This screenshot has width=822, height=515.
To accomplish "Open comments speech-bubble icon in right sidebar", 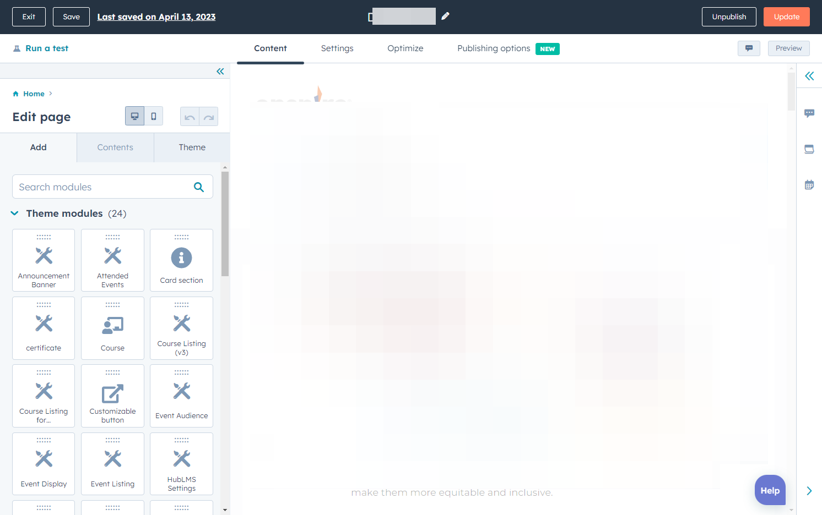I will click(x=809, y=113).
